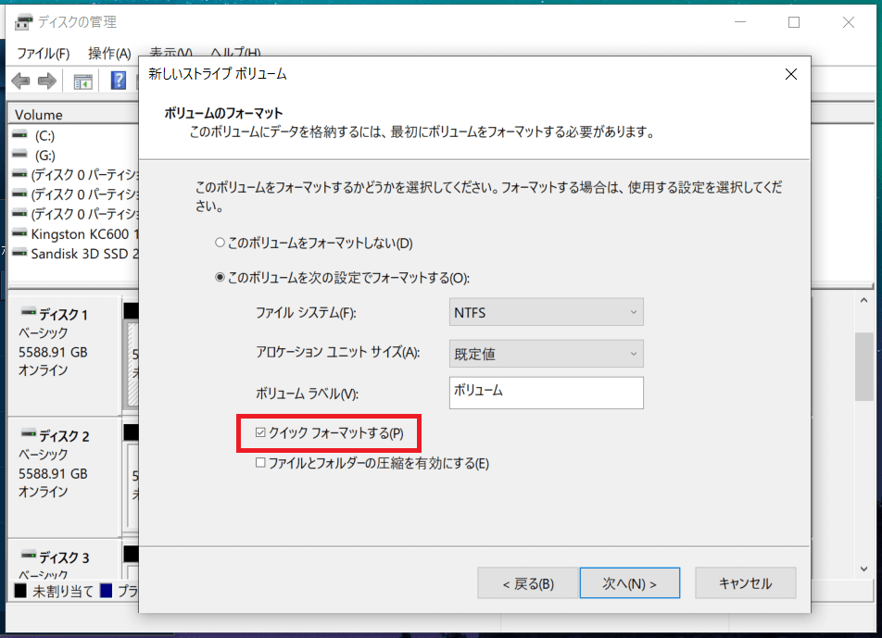
Task: Open the 操作(A) menu
Action: 109,53
